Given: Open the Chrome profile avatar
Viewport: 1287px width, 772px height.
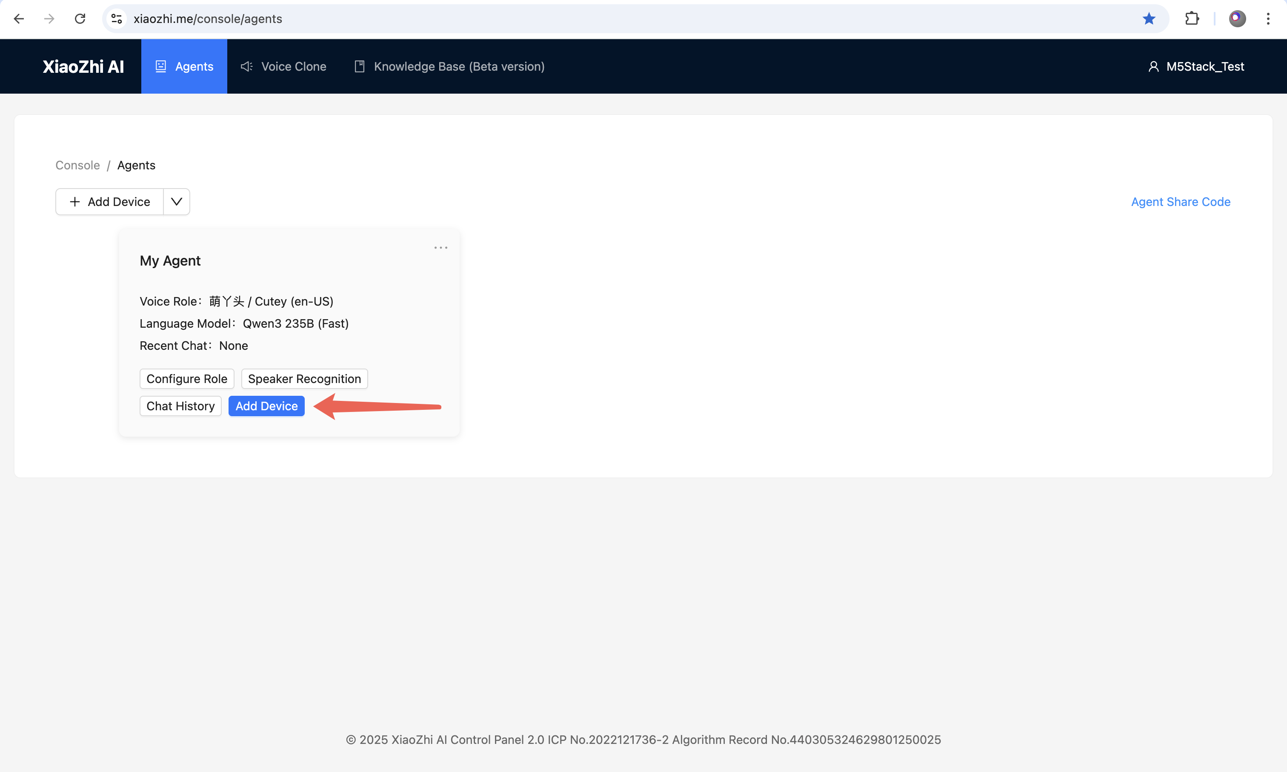Looking at the screenshot, I should tap(1237, 19).
